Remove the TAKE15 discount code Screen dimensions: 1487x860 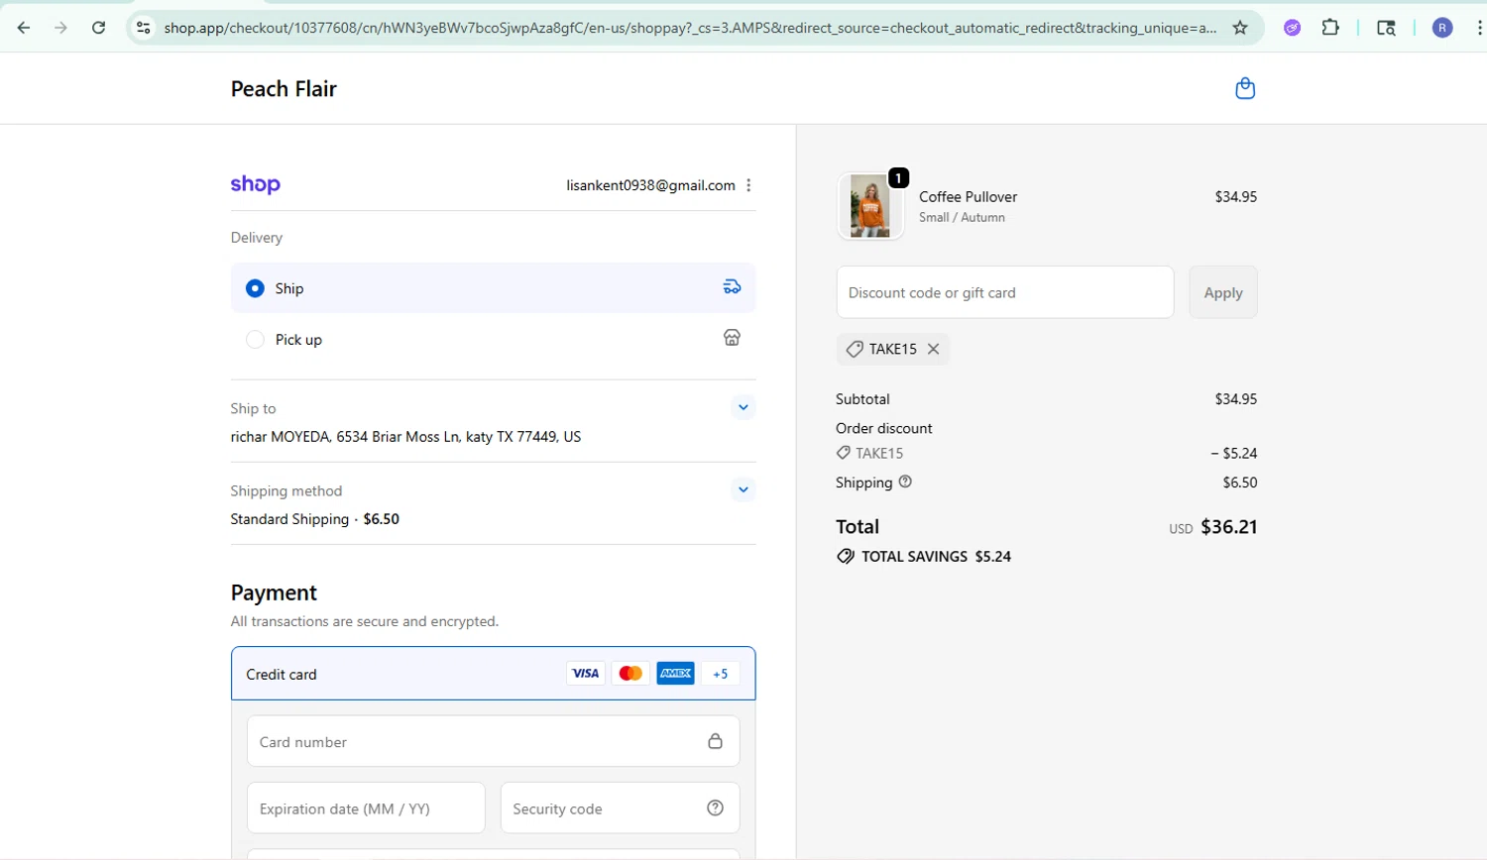click(933, 349)
